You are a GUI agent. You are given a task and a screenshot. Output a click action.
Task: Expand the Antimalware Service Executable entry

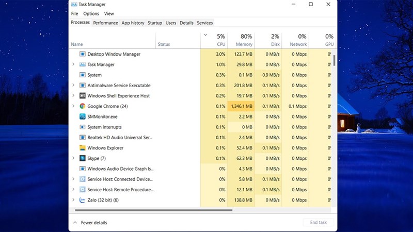73,85
